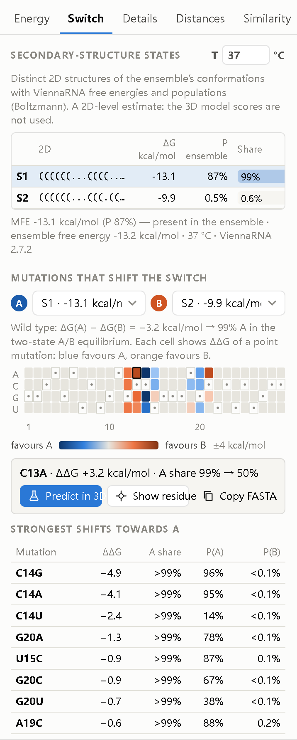Click the blue A state badge
The height and width of the screenshot is (740, 297).
[x=19, y=303]
